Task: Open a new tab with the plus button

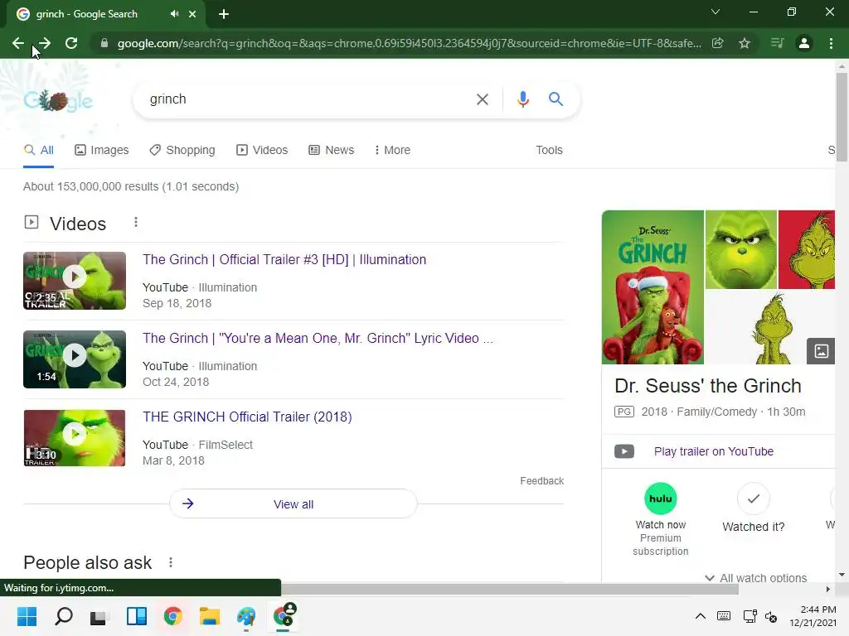Action: [x=224, y=14]
